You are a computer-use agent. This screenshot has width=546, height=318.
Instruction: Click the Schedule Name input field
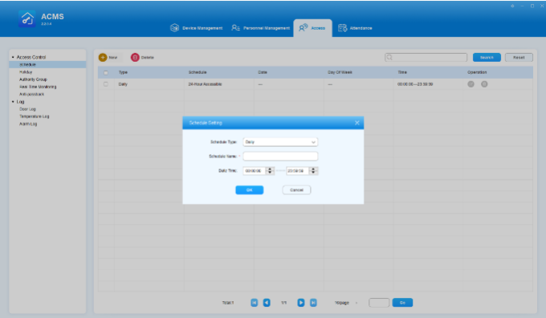280,156
